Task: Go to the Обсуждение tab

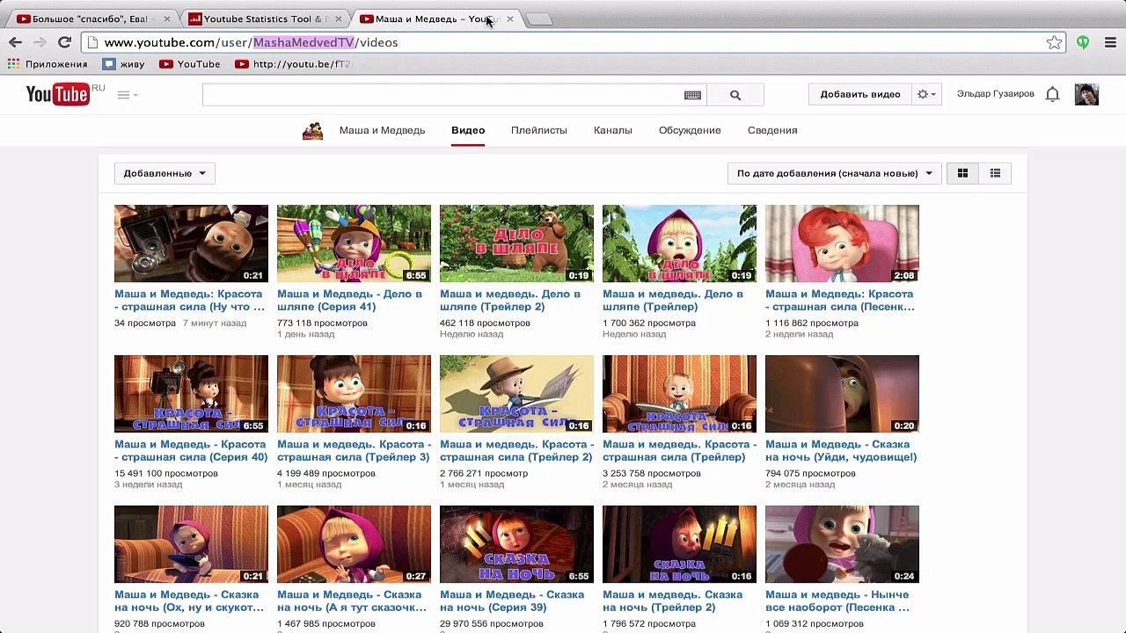Action: click(x=690, y=130)
